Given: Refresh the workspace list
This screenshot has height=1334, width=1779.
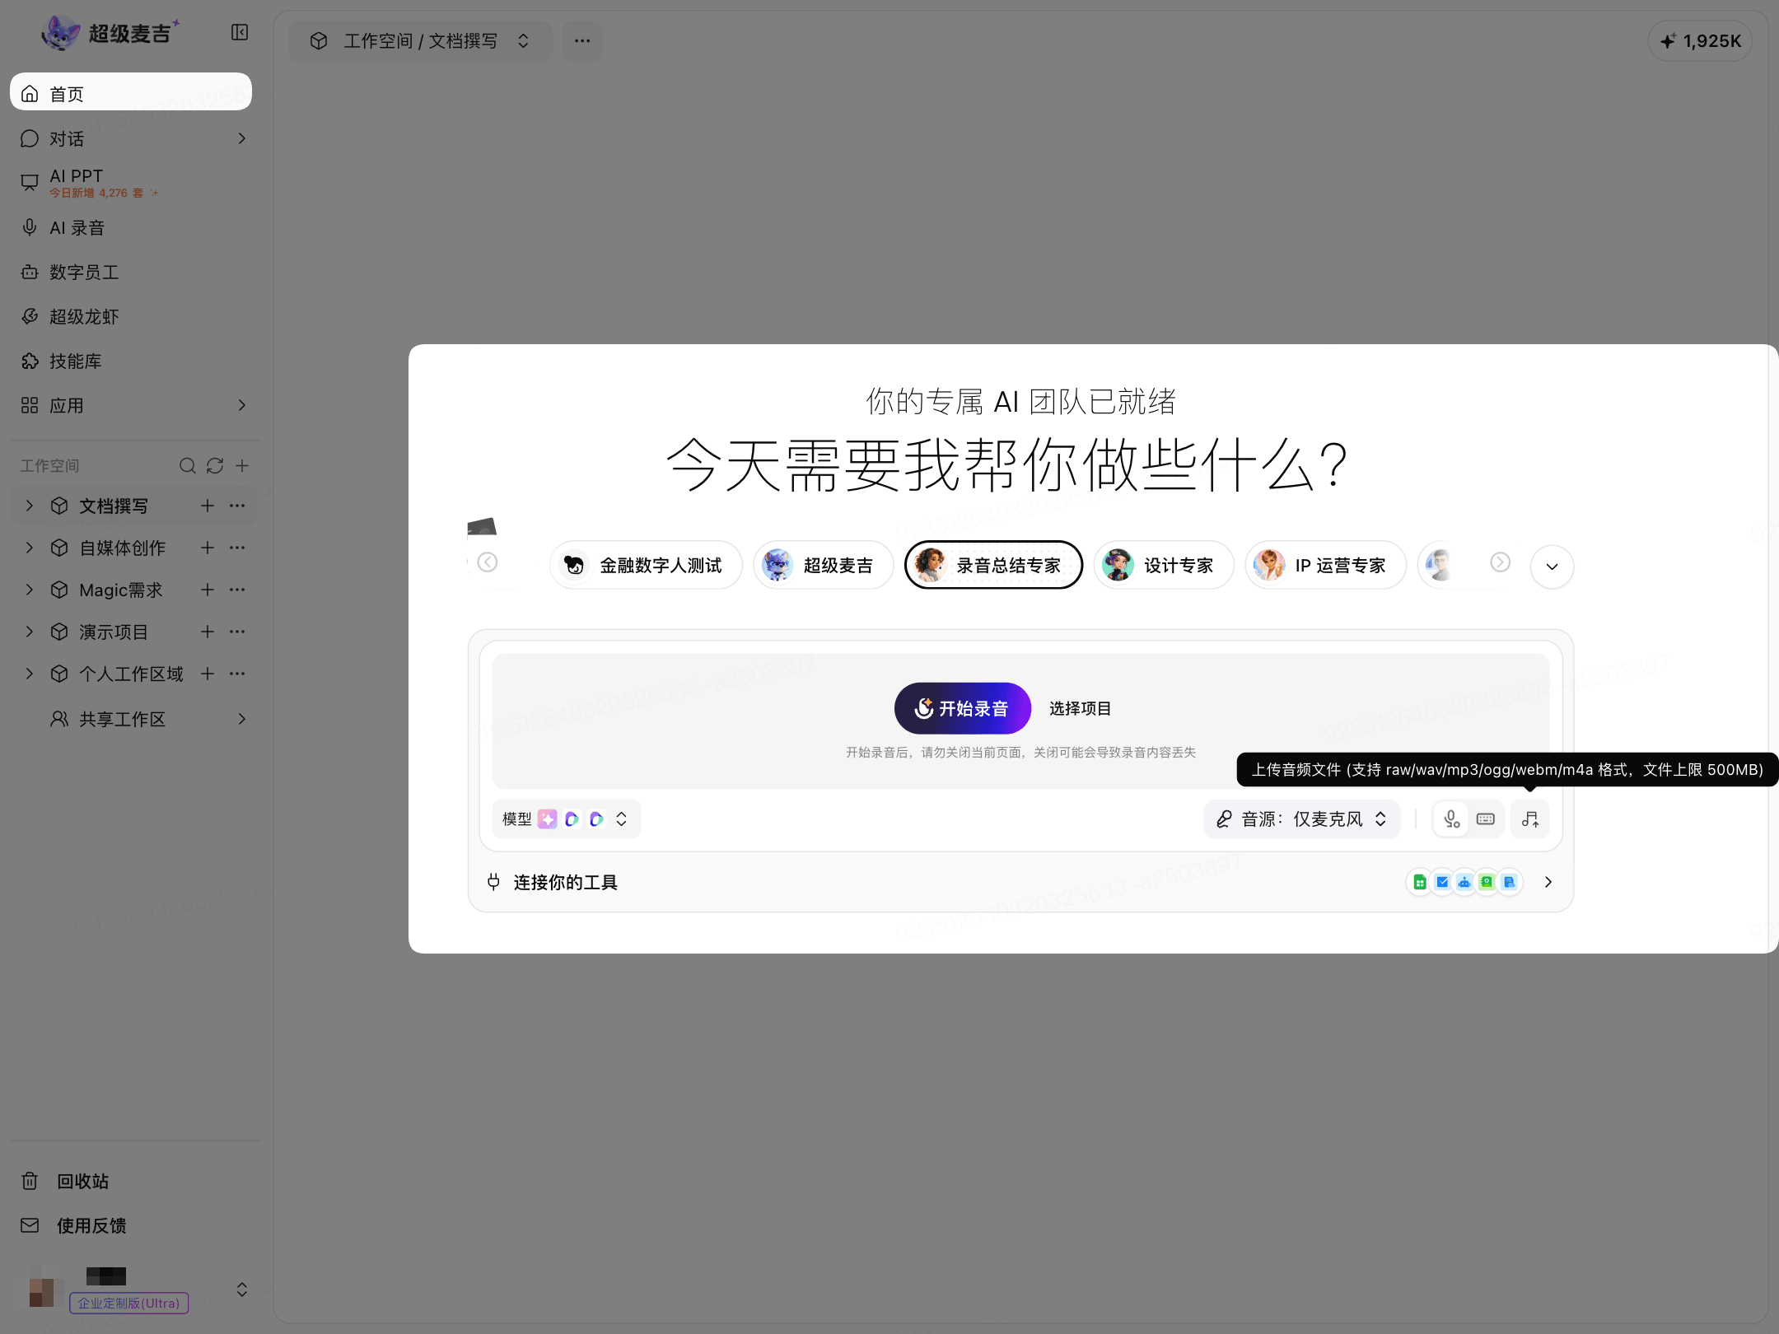Looking at the screenshot, I should (x=215, y=466).
